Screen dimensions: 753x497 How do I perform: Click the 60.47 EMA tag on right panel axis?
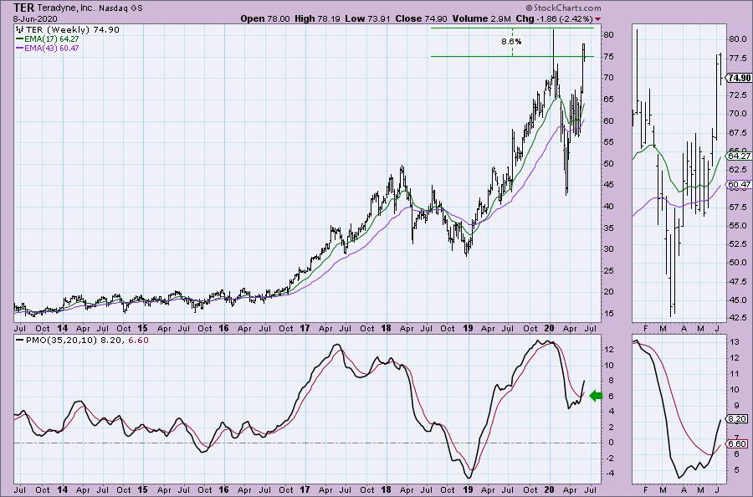click(739, 184)
